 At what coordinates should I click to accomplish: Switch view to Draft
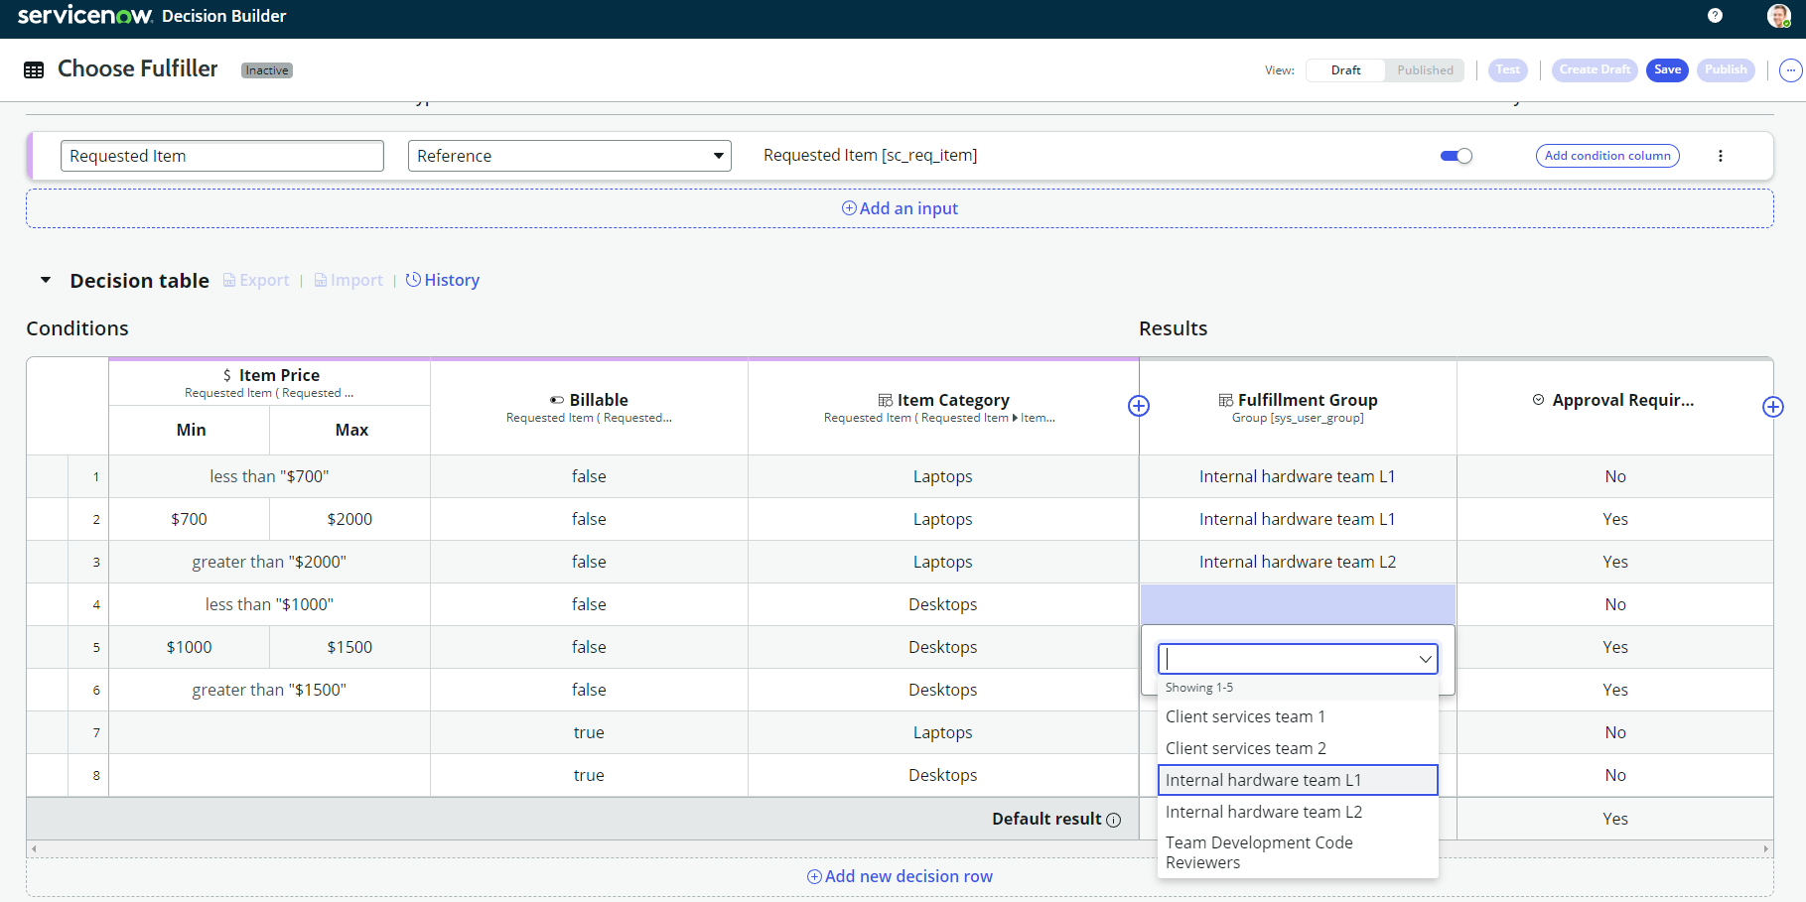1345,70
